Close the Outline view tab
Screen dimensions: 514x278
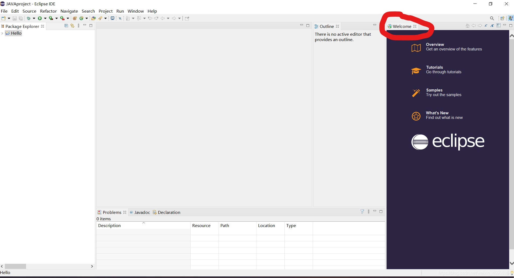[x=337, y=26]
